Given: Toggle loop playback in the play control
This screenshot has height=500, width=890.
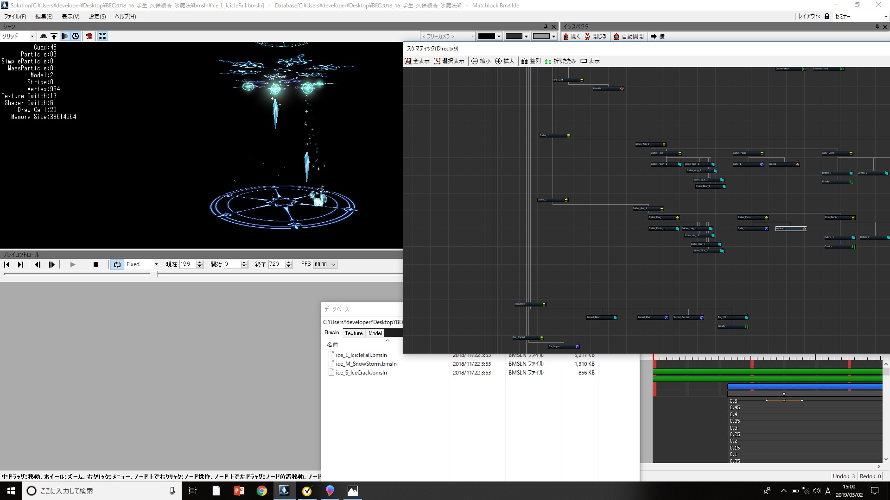Looking at the screenshot, I should click(117, 265).
